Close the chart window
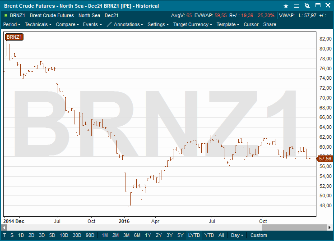This screenshot has height=241, width=334. [x=328, y=5]
